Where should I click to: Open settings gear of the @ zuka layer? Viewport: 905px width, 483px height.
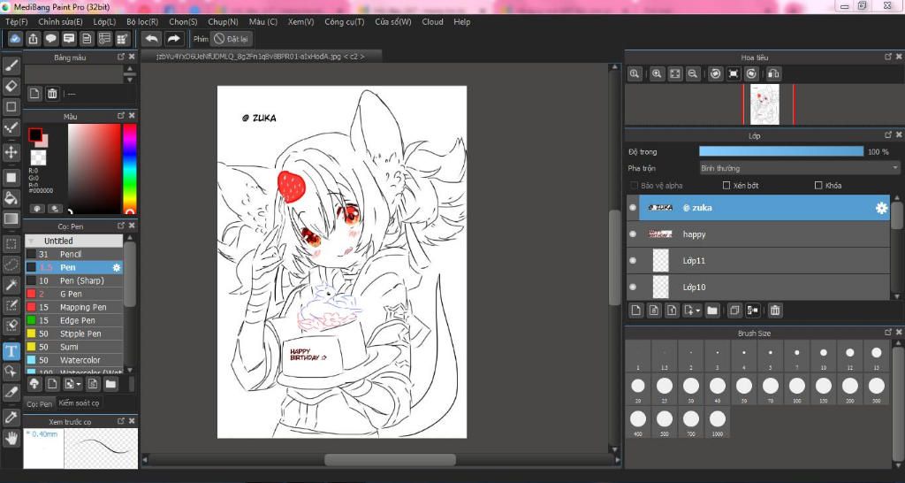[881, 208]
